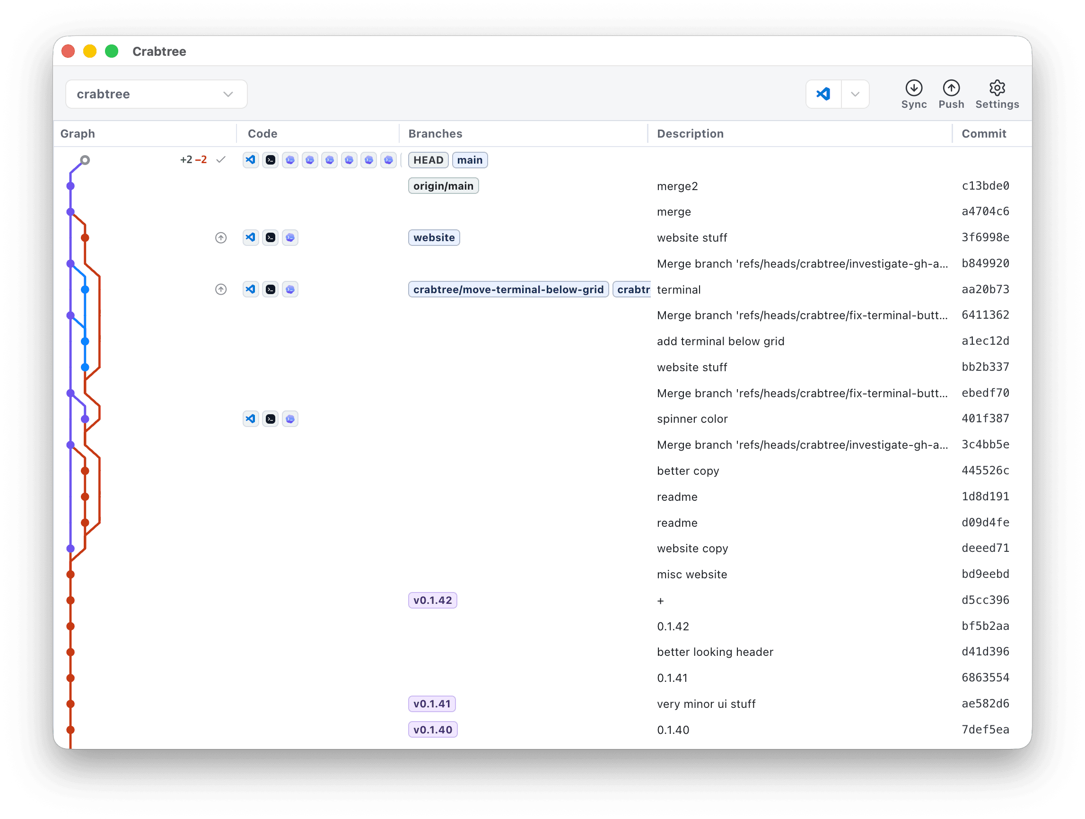Open terminal icon in aa20b73 row

[x=270, y=289]
